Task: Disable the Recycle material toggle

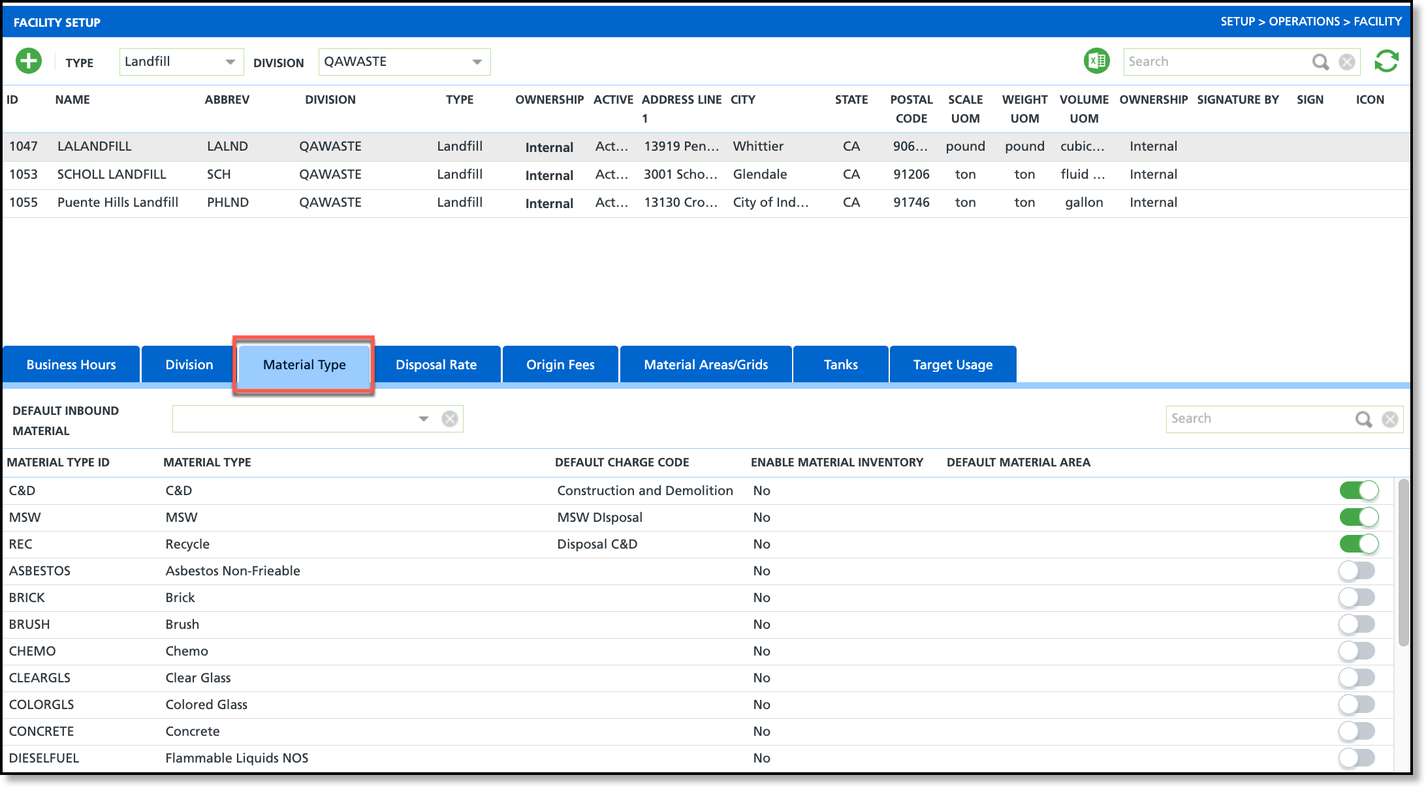Action: (1359, 543)
